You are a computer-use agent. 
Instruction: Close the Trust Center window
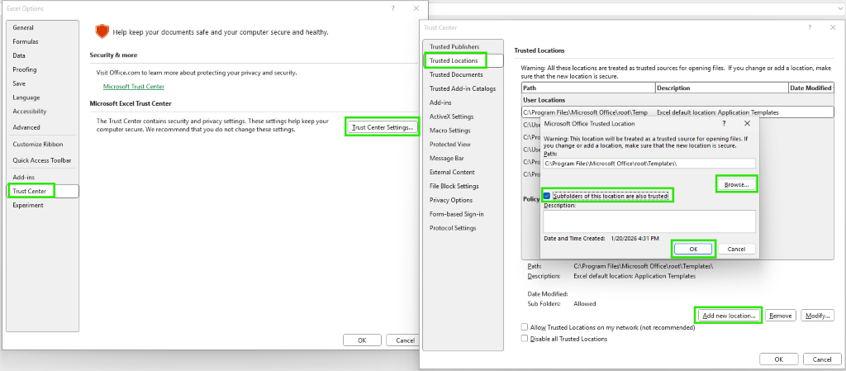coord(833,27)
